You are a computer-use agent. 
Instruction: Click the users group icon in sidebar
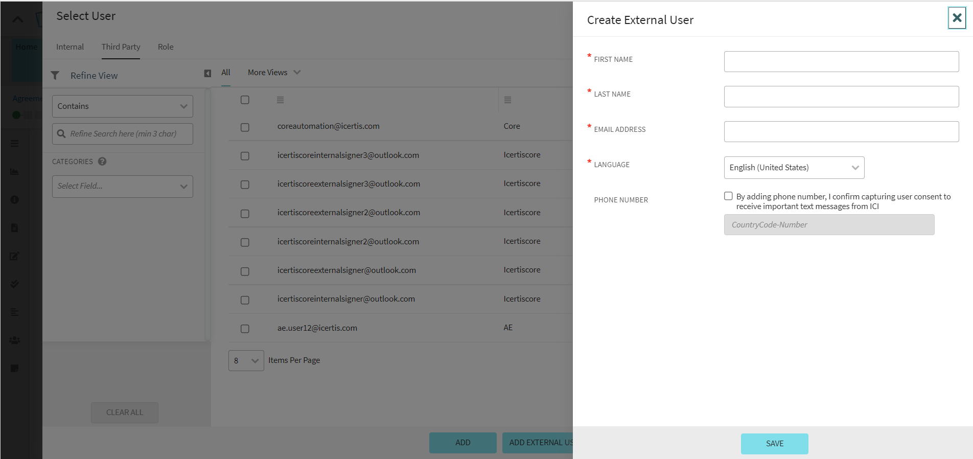15,340
